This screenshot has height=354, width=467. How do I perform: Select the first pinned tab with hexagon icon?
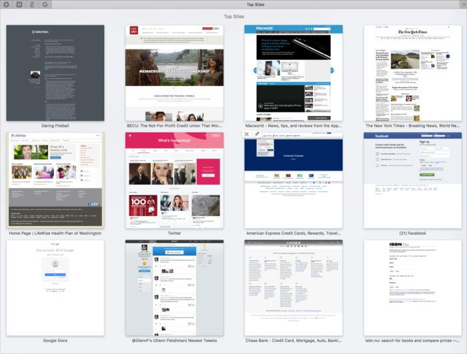pyautogui.click(x=6, y=4)
